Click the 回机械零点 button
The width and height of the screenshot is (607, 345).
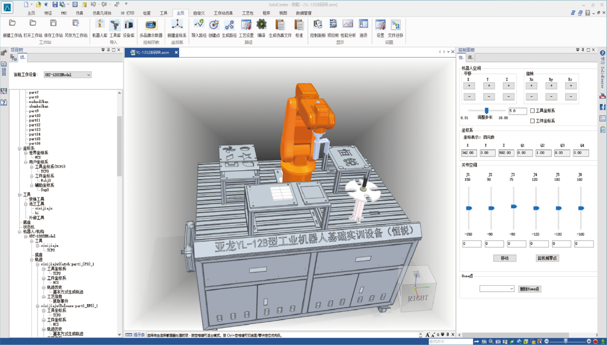(x=547, y=258)
